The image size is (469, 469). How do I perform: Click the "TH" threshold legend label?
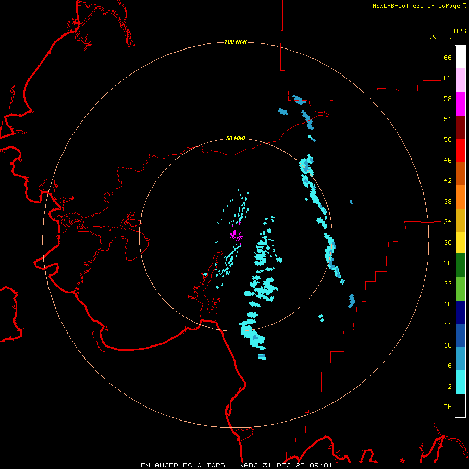coord(448,407)
